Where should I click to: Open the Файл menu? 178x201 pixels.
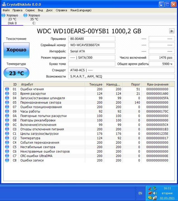[6, 10]
